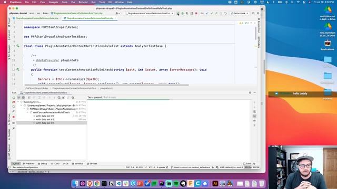Rerun failed tests icon in Run sidebar
The width and height of the screenshot is (337, 189).
[x=14, y=102]
